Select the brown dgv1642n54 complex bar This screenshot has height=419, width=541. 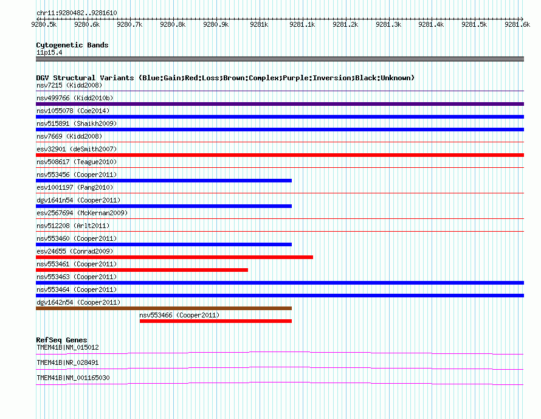pyautogui.click(x=164, y=308)
